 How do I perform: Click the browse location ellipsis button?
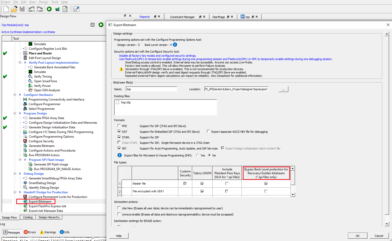pos(283,89)
